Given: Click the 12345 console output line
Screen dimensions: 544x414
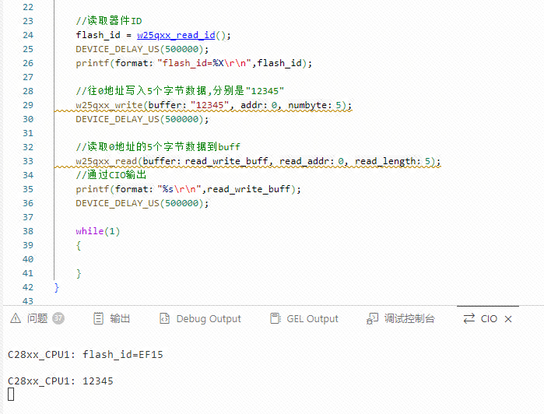Looking at the screenshot, I should point(61,381).
